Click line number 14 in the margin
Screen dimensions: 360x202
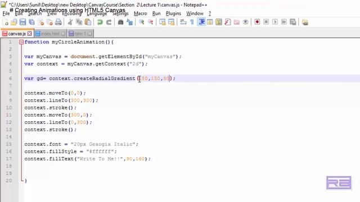[9, 137]
